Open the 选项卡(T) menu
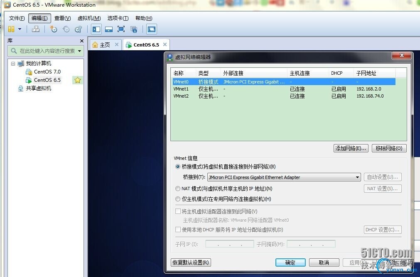 [118, 18]
